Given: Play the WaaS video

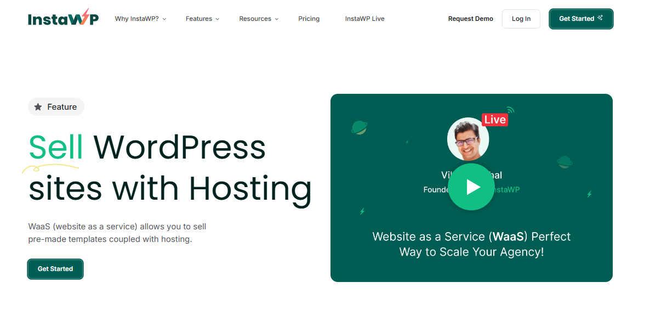Looking at the screenshot, I should (471, 187).
